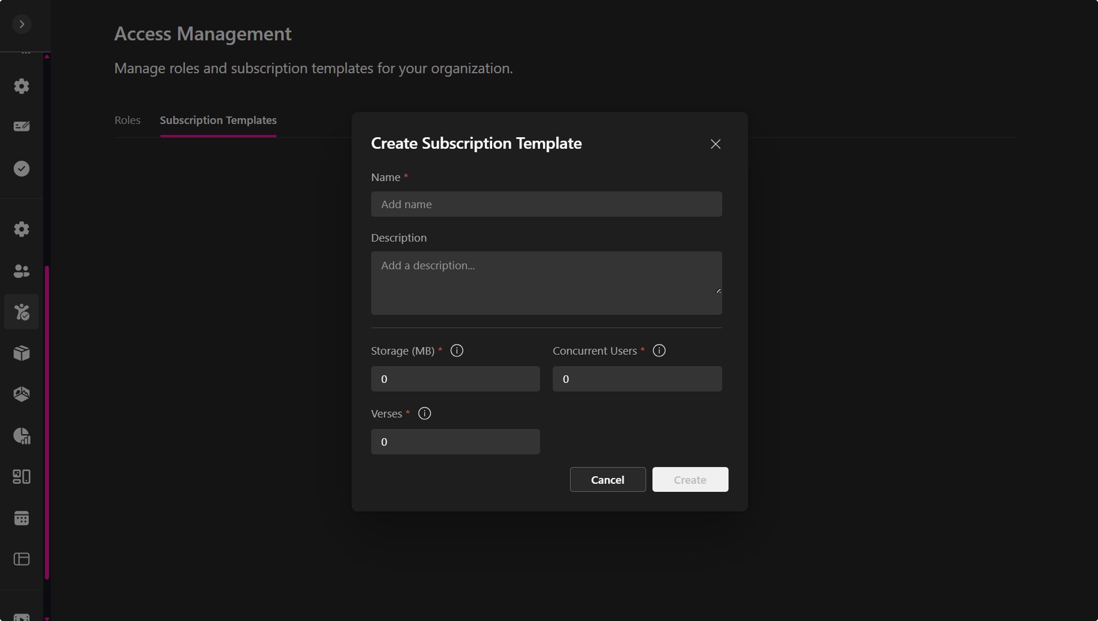Click the panel layout icon in sidebar

(22, 559)
